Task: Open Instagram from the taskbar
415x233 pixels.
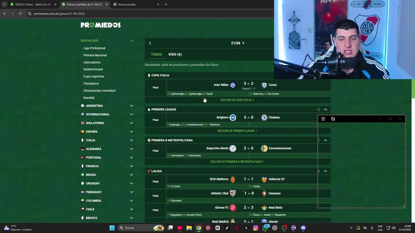Action: click(255, 228)
